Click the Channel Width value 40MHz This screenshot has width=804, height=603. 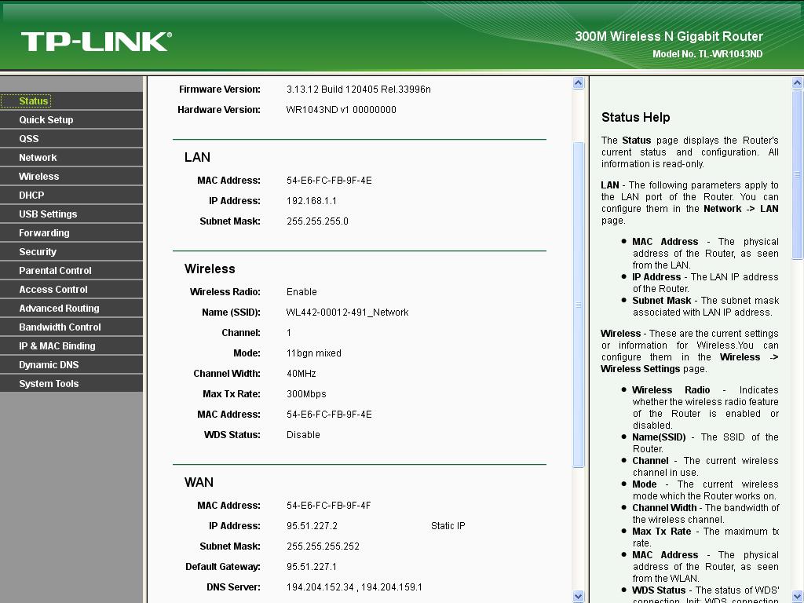coord(301,374)
